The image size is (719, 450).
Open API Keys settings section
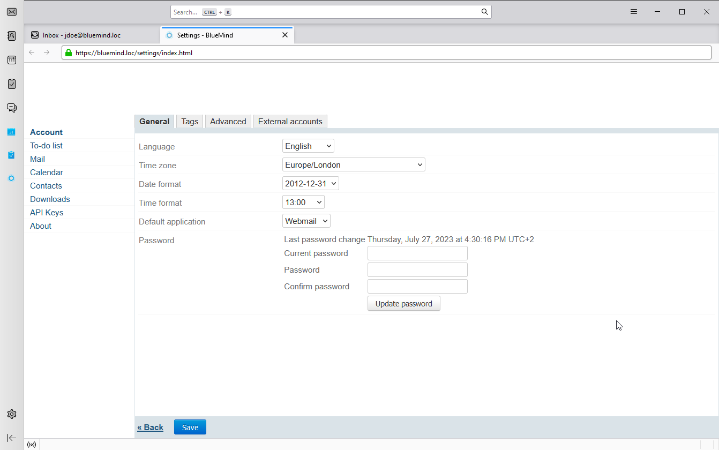47,213
